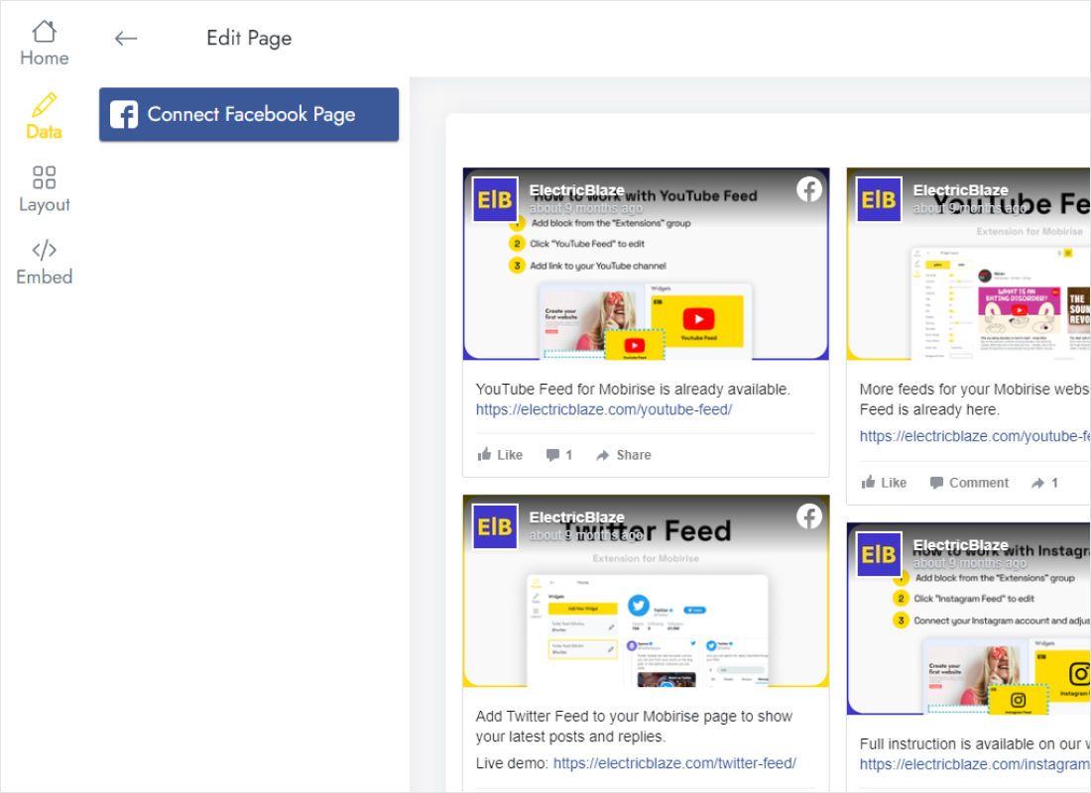Open the Embed code section
The image size is (1091, 793).
click(x=44, y=263)
